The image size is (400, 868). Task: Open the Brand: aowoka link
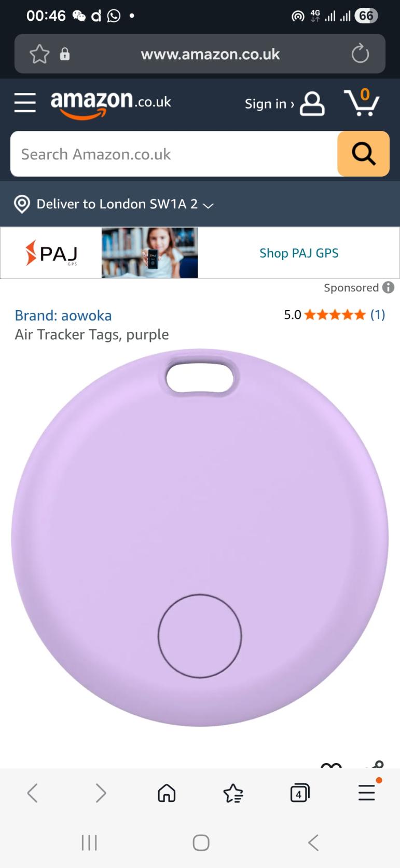pyautogui.click(x=63, y=315)
